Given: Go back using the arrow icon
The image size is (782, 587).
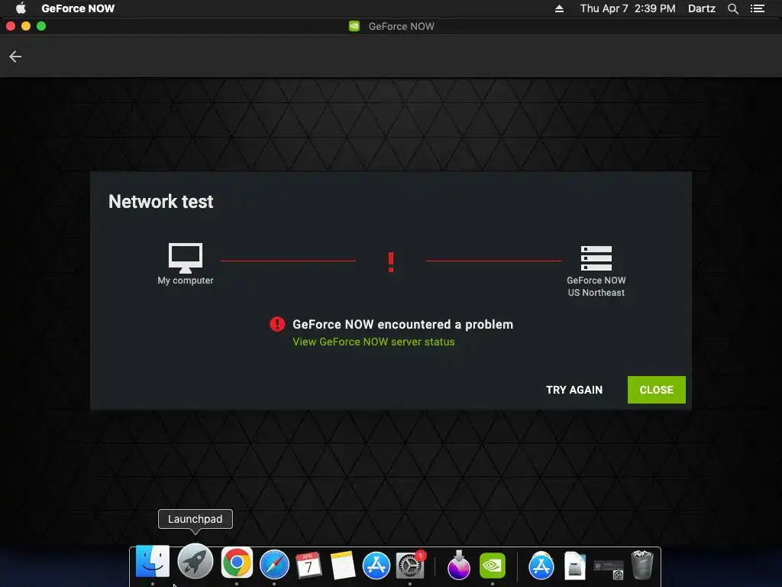Looking at the screenshot, I should pyautogui.click(x=15, y=57).
